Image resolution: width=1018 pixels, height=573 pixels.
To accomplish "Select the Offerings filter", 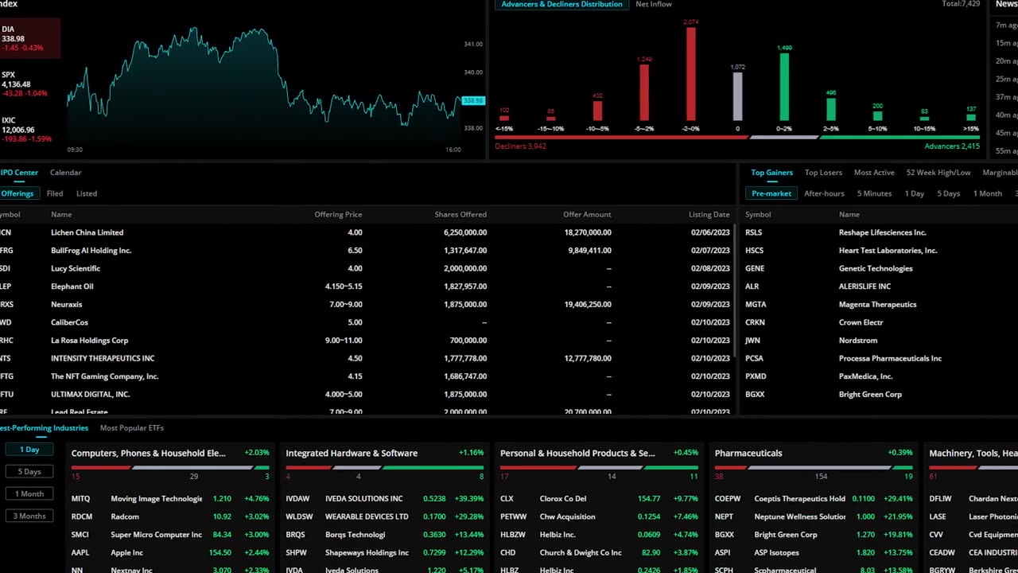I will click(x=17, y=193).
